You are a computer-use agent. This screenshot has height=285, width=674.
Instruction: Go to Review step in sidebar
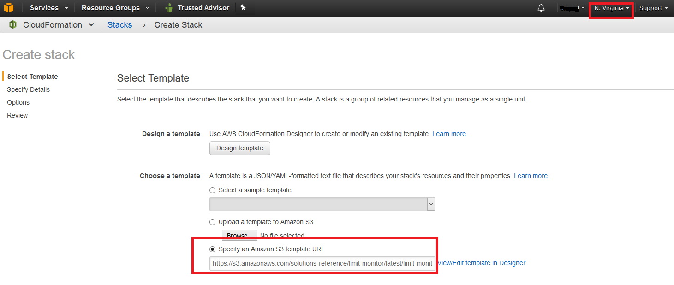click(17, 115)
